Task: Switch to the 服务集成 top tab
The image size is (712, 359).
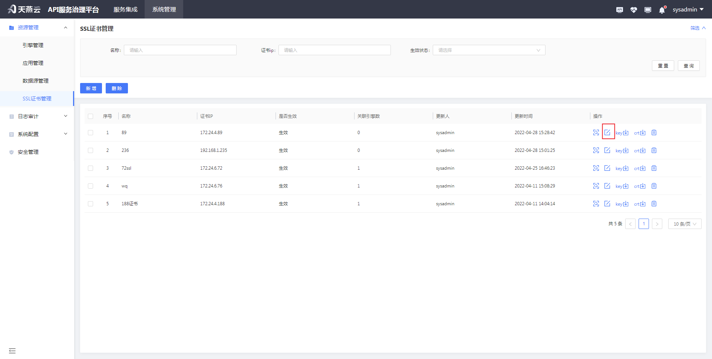Action: pos(125,10)
